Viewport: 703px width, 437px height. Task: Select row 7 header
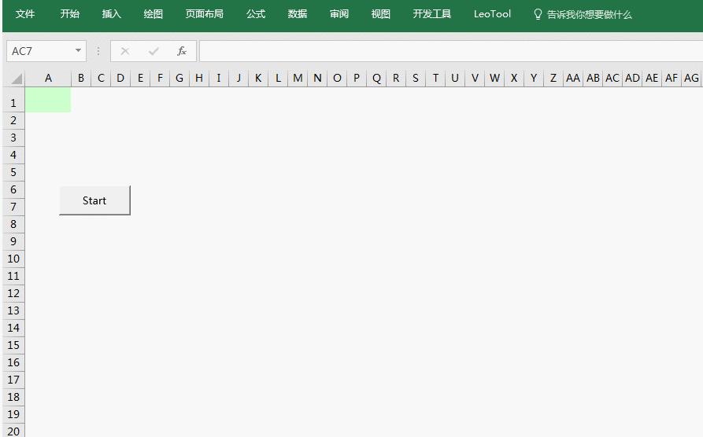(x=13, y=207)
